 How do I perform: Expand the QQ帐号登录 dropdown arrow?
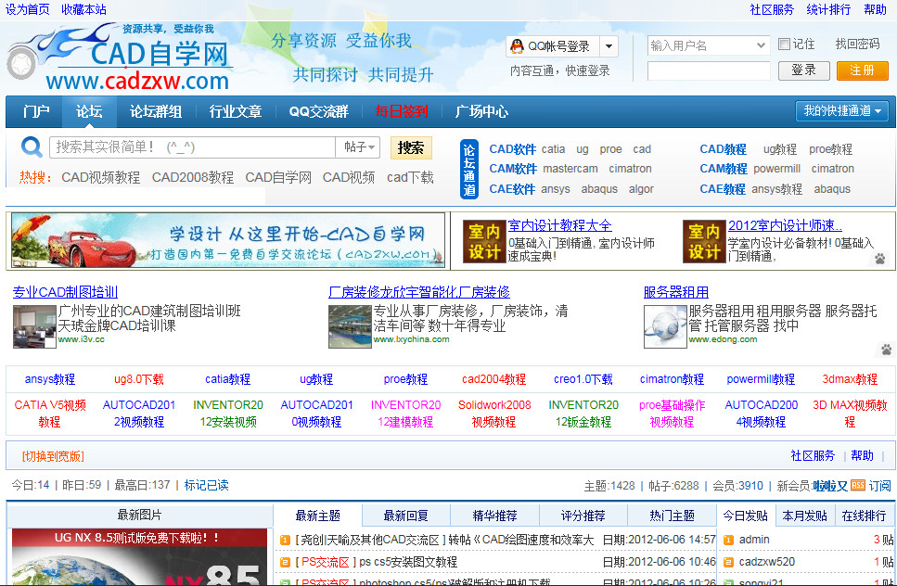pyautogui.click(x=610, y=45)
